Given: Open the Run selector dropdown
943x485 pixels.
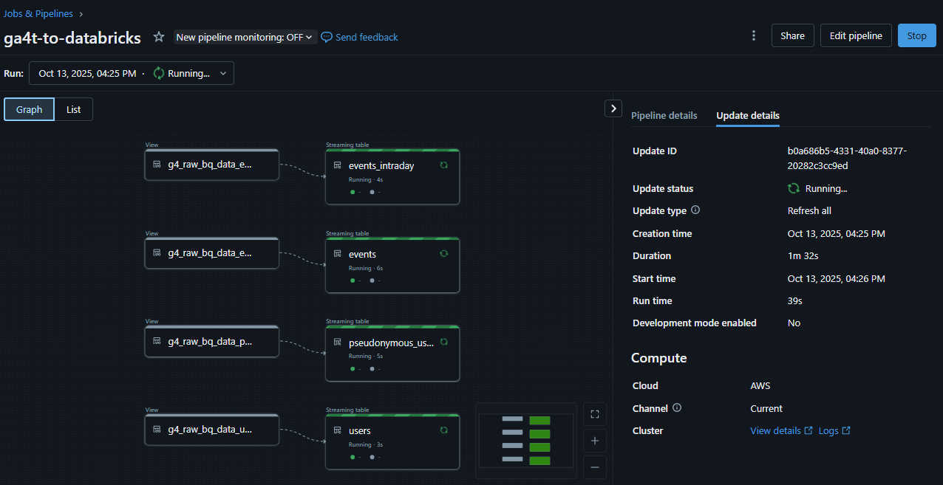Looking at the screenshot, I should 132,73.
